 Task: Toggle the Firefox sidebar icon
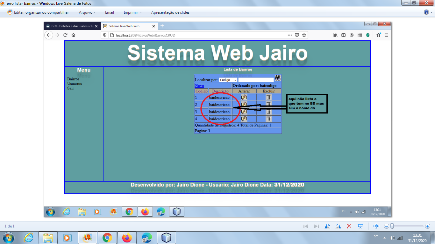344,35
